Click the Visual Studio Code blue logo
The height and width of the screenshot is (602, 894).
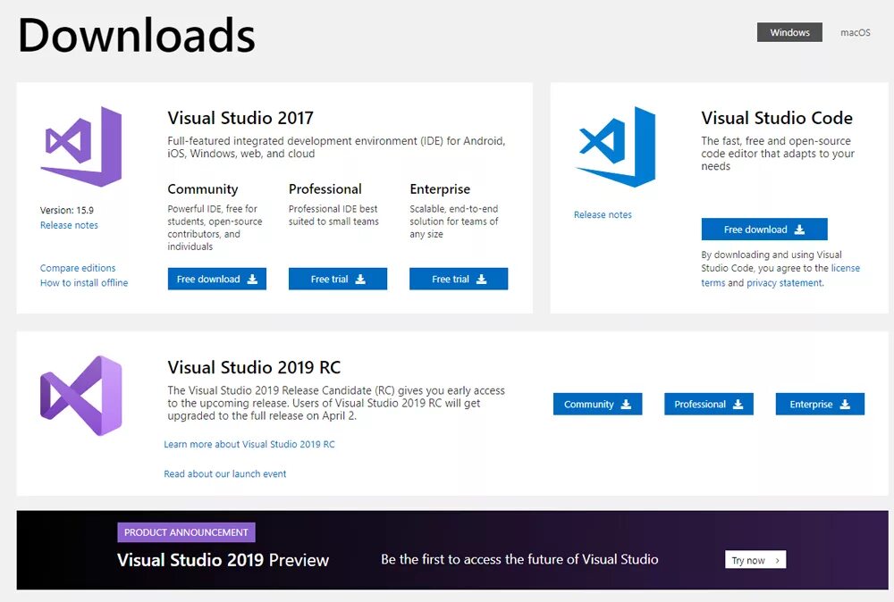tap(615, 146)
